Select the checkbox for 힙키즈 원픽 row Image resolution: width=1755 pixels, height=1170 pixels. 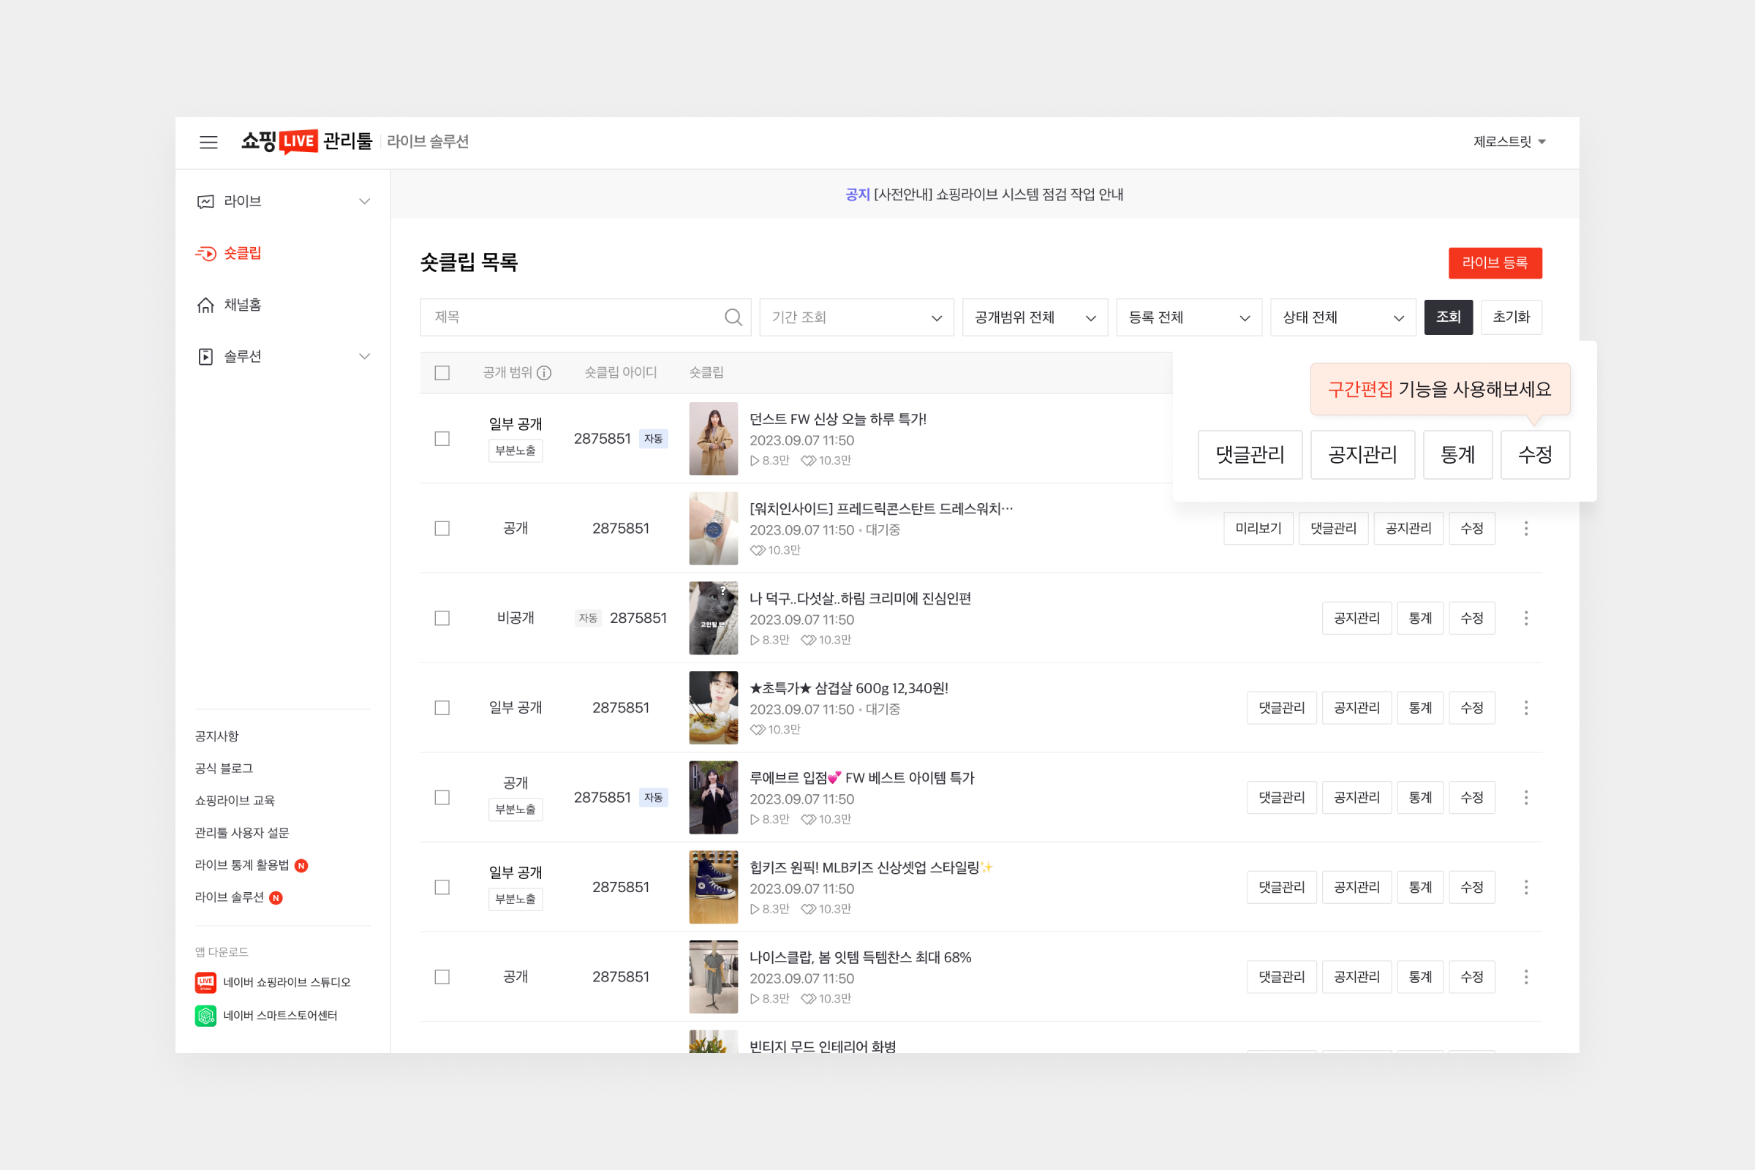tap(442, 887)
